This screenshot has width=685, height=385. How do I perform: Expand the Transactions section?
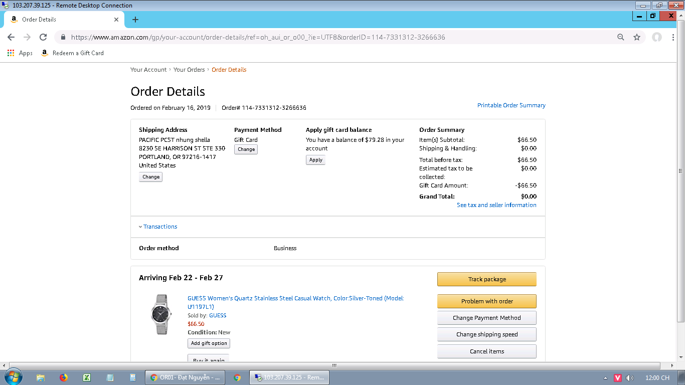(x=160, y=227)
